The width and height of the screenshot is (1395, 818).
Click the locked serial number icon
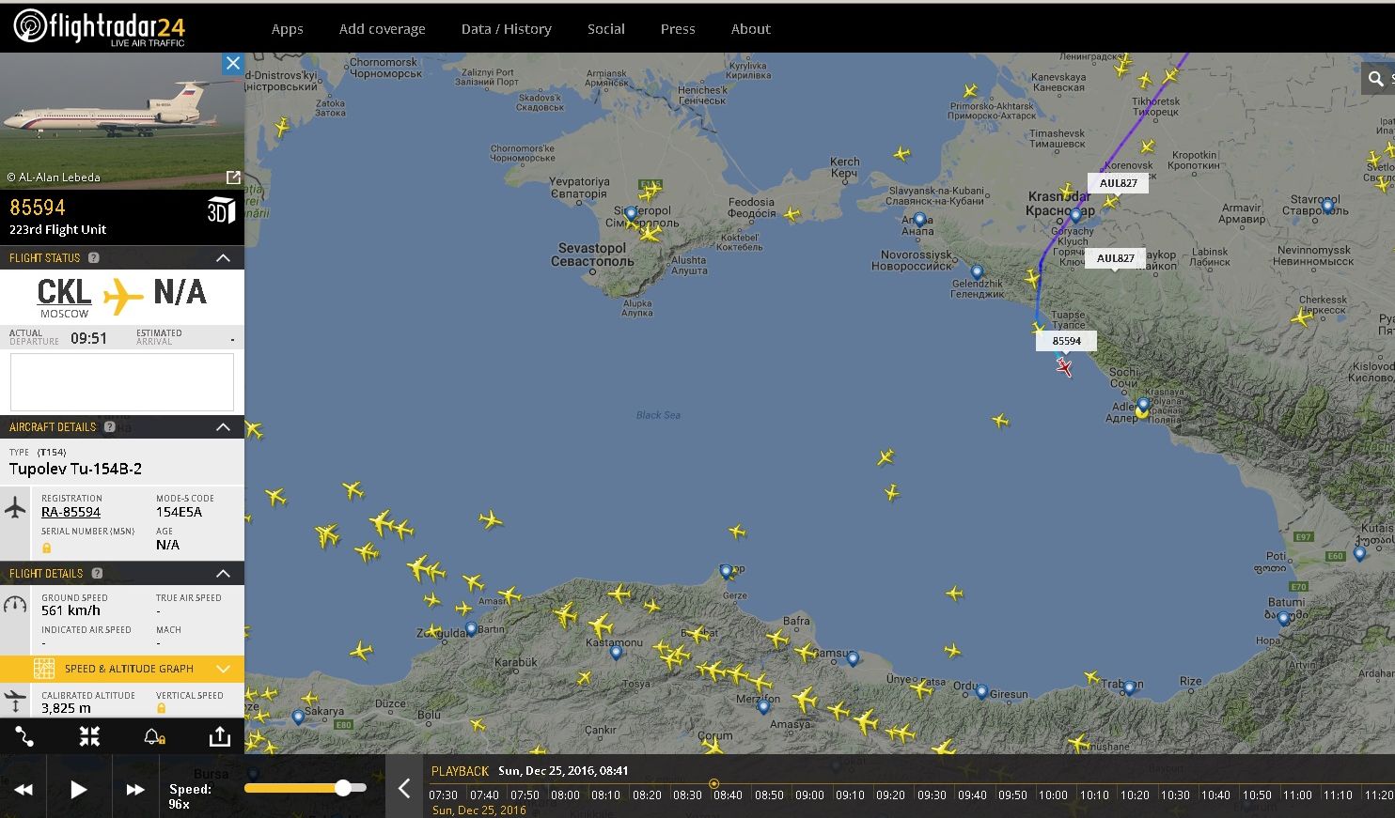46,547
